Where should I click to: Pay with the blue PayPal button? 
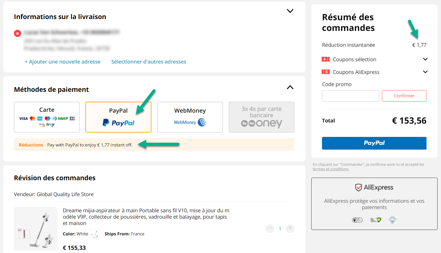coord(374,143)
